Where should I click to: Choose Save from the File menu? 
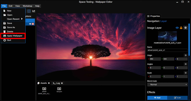point(13,23)
